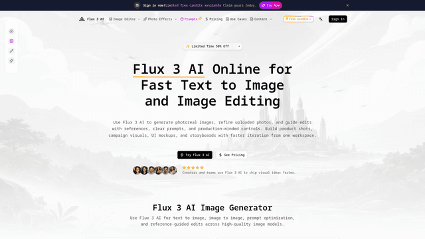The image size is (425, 239).
Task: Click the last user avatar thumbnail
Action: click(173, 170)
